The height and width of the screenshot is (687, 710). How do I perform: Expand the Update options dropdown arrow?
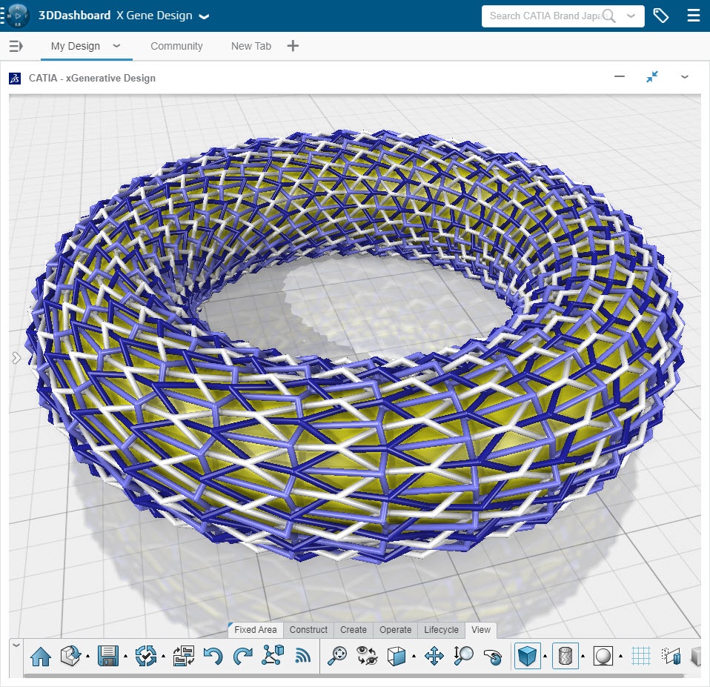coord(164,656)
